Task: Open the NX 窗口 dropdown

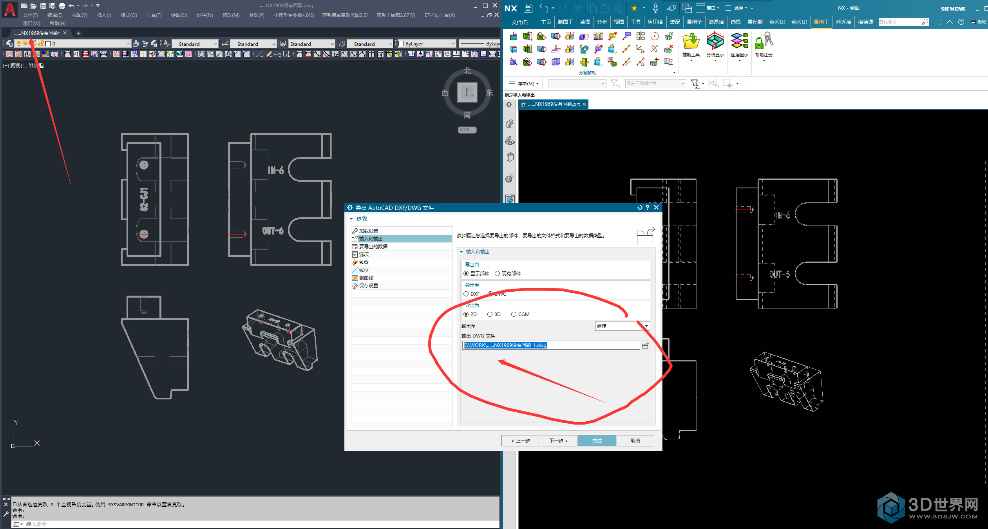Action: [708, 8]
